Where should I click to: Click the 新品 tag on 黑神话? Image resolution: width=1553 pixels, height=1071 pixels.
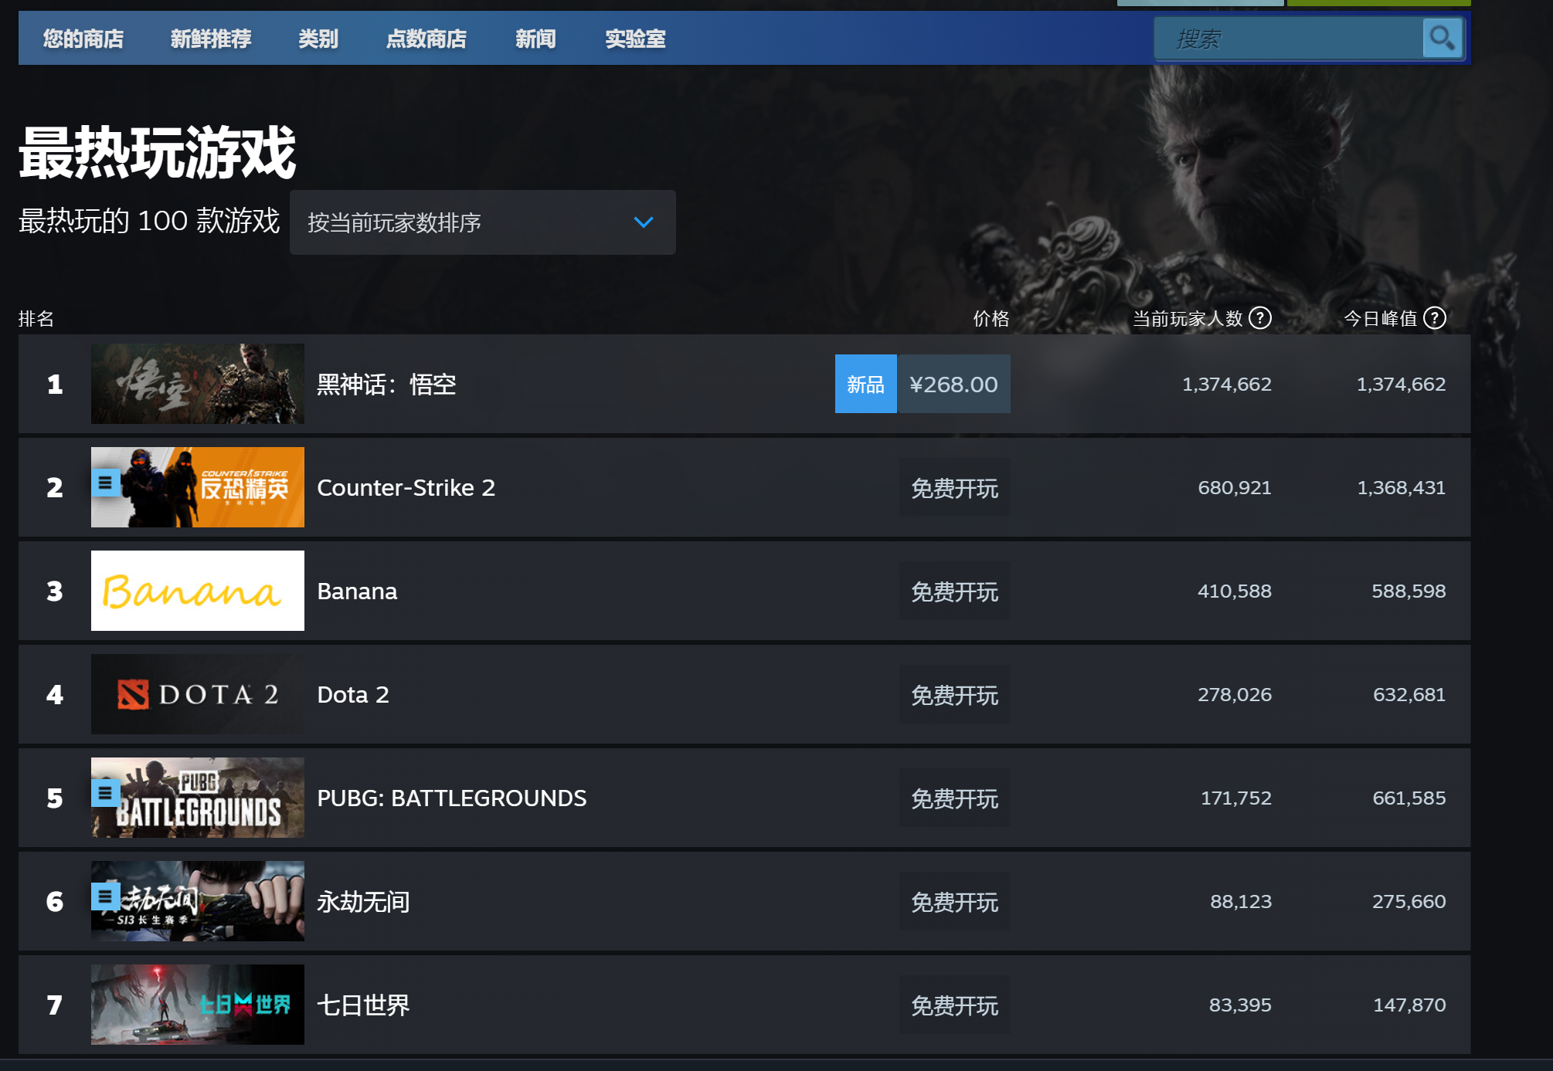pos(865,384)
